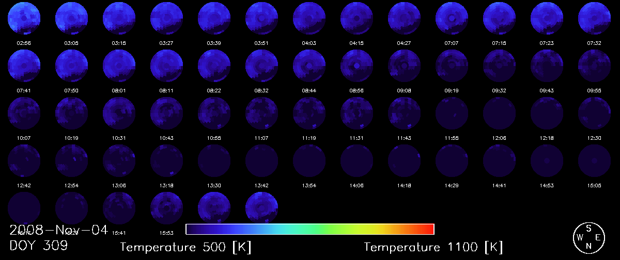Click the '14:29' time label
Image resolution: width=620 pixels, height=260 pixels.
pyautogui.click(x=452, y=186)
